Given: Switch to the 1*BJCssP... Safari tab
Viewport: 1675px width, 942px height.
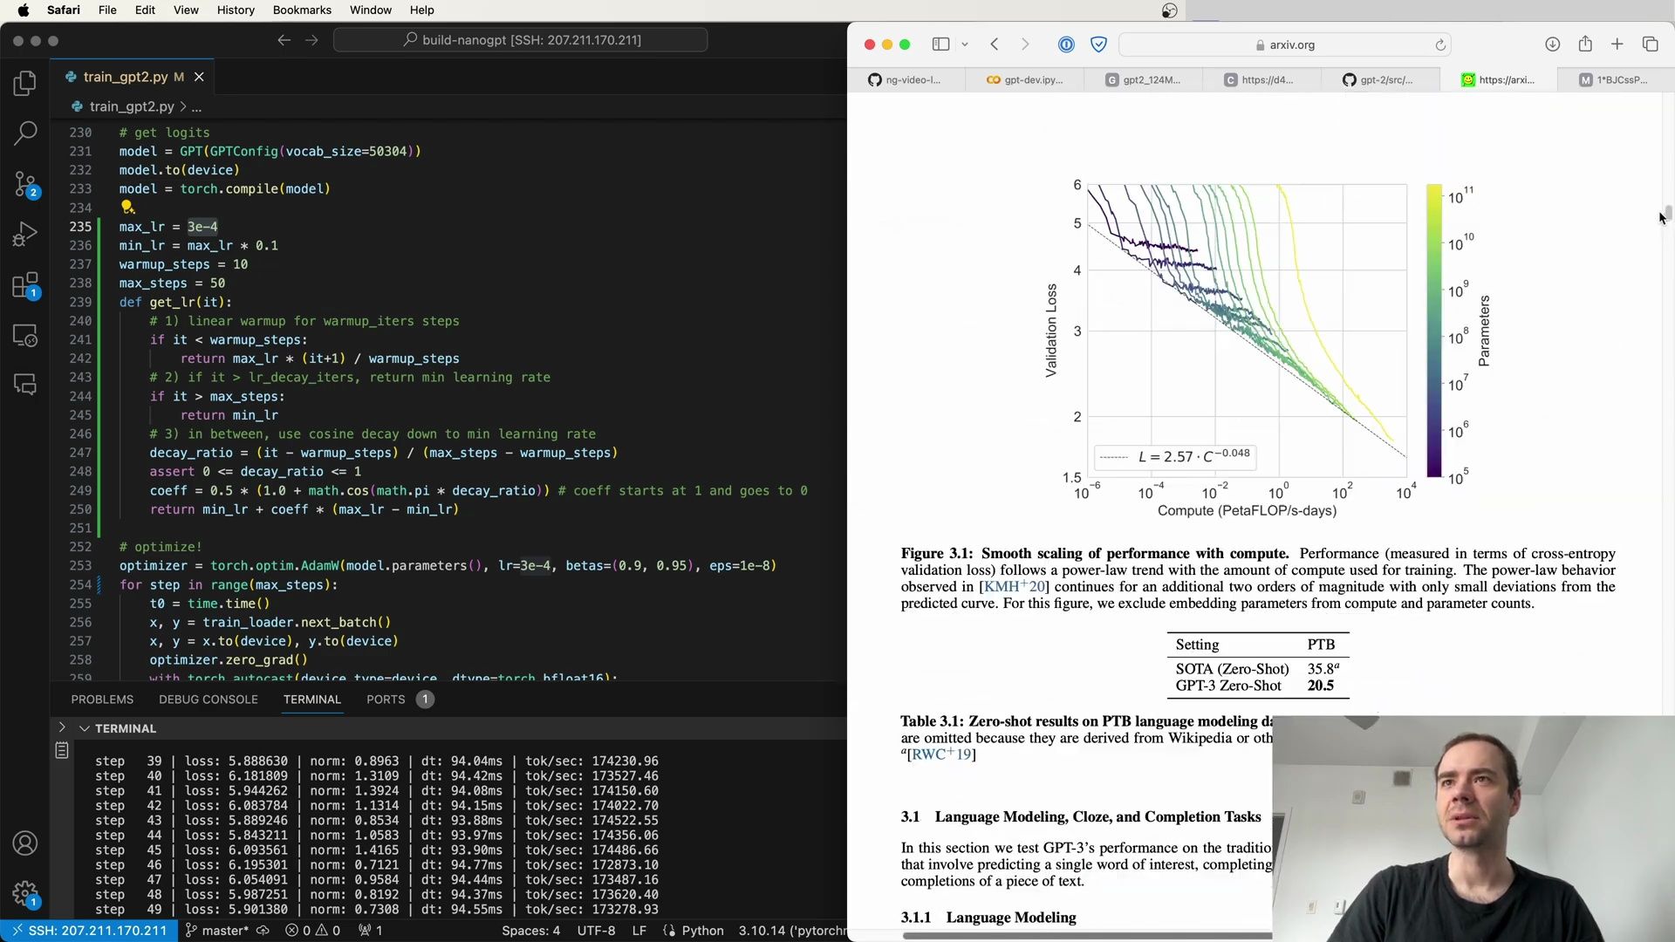Looking at the screenshot, I should (x=1614, y=79).
